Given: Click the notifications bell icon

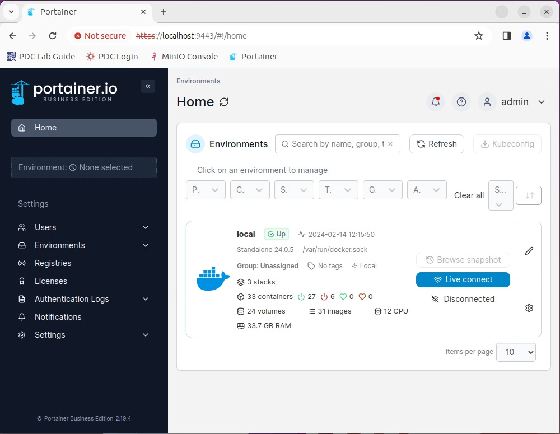Looking at the screenshot, I should pos(436,102).
